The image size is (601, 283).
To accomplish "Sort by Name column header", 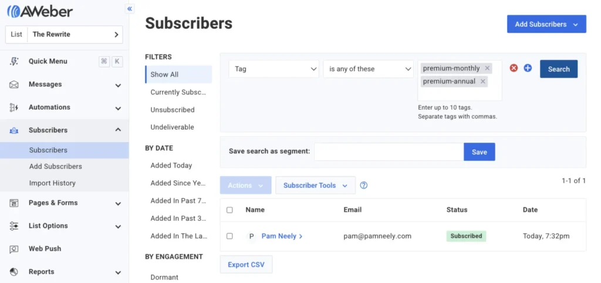I will point(255,210).
